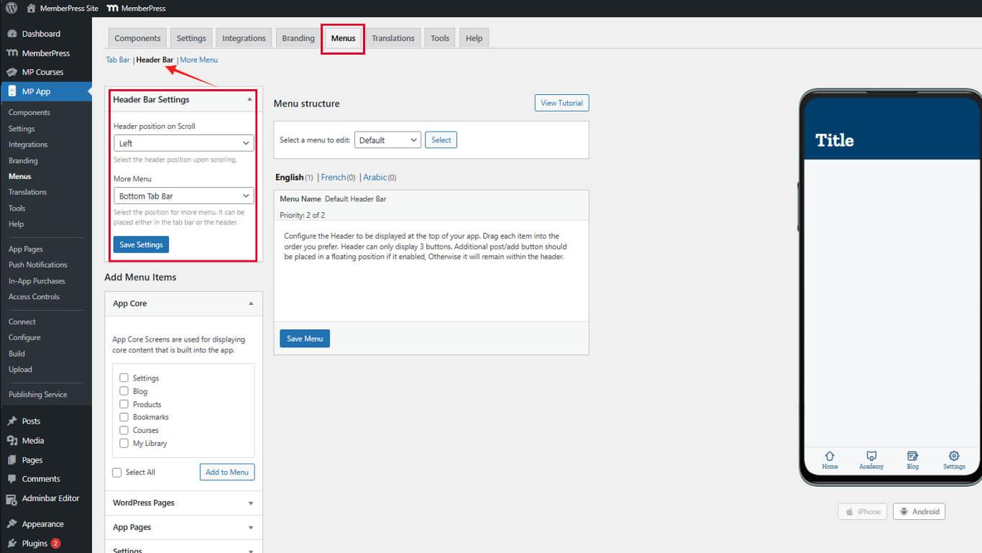The image size is (982, 553).
Task: Click the Blog icon in the phone preview
Action: click(x=912, y=457)
